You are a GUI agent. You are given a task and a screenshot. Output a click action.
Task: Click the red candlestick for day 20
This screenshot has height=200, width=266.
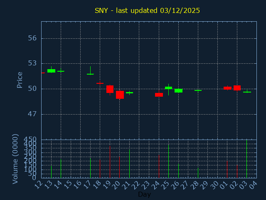(x=120, y=95)
